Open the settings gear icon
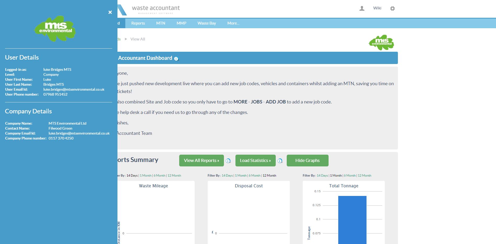The image size is (496, 244). point(392,8)
